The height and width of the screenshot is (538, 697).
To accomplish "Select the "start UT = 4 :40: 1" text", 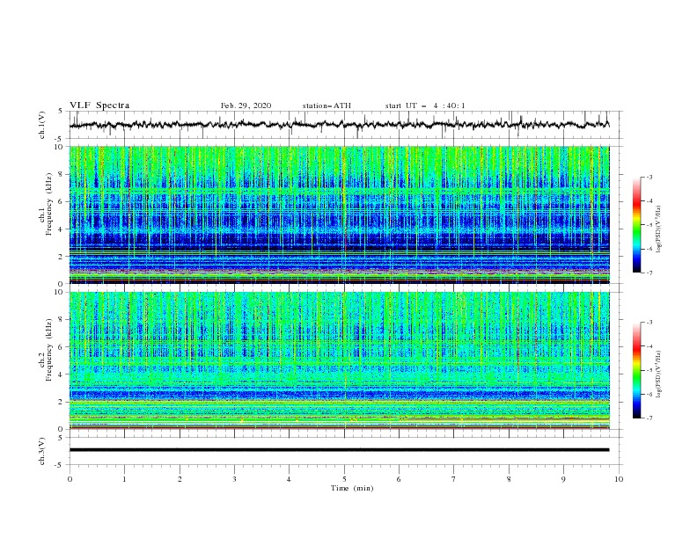I will [x=424, y=105].
